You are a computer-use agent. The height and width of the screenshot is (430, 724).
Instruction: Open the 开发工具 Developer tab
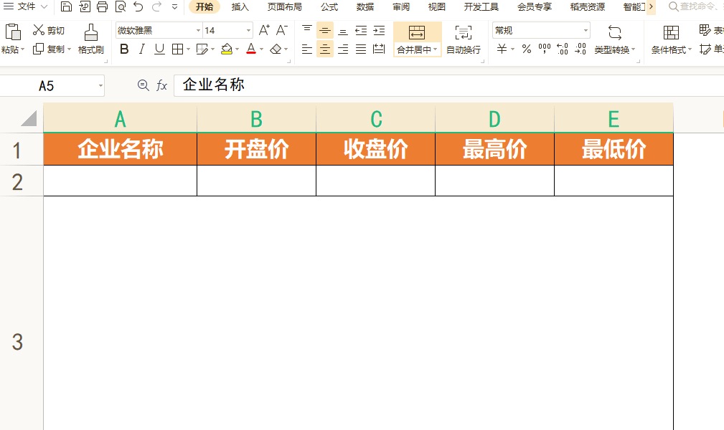tap(481, 7)
